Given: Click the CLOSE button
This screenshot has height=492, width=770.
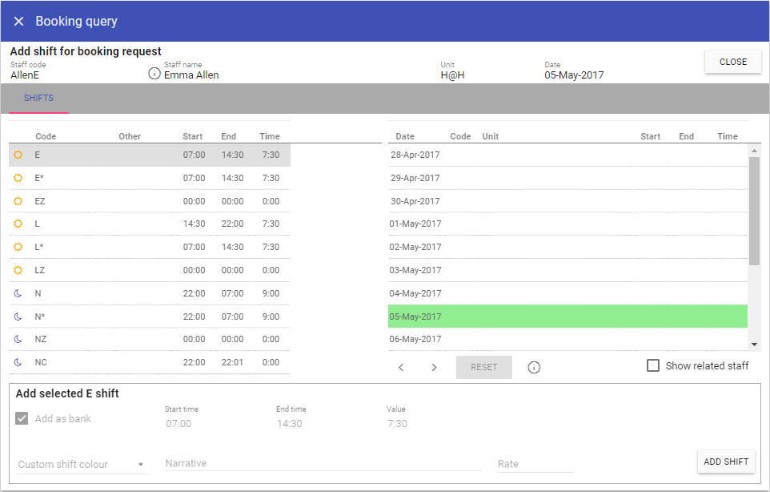Looking at the screenshot, I should click(732, 62).
